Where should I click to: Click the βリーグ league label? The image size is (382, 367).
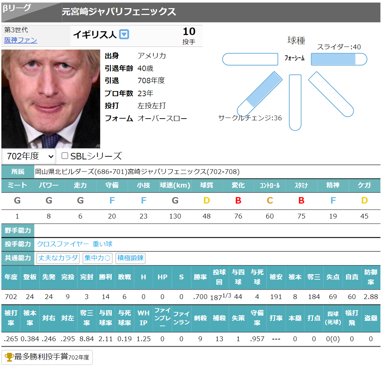pos(17,8)
